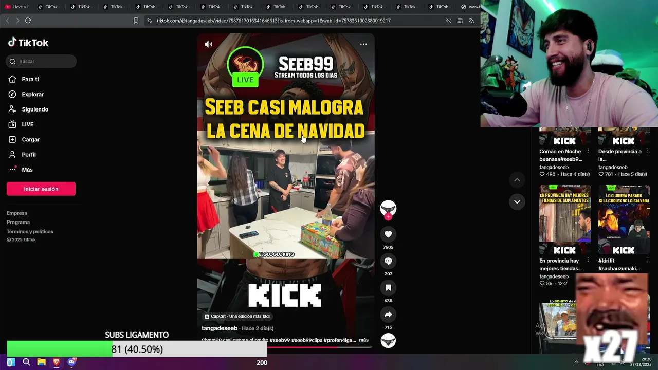Bookmark this page in the browser
The image size is (658, 370).
coord(136,21)
